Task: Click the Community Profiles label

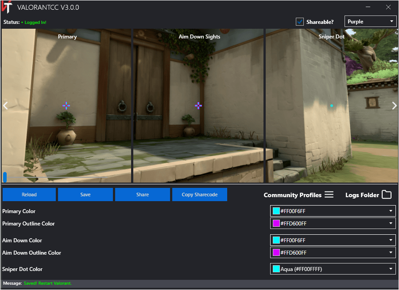Action: point(292,195)
